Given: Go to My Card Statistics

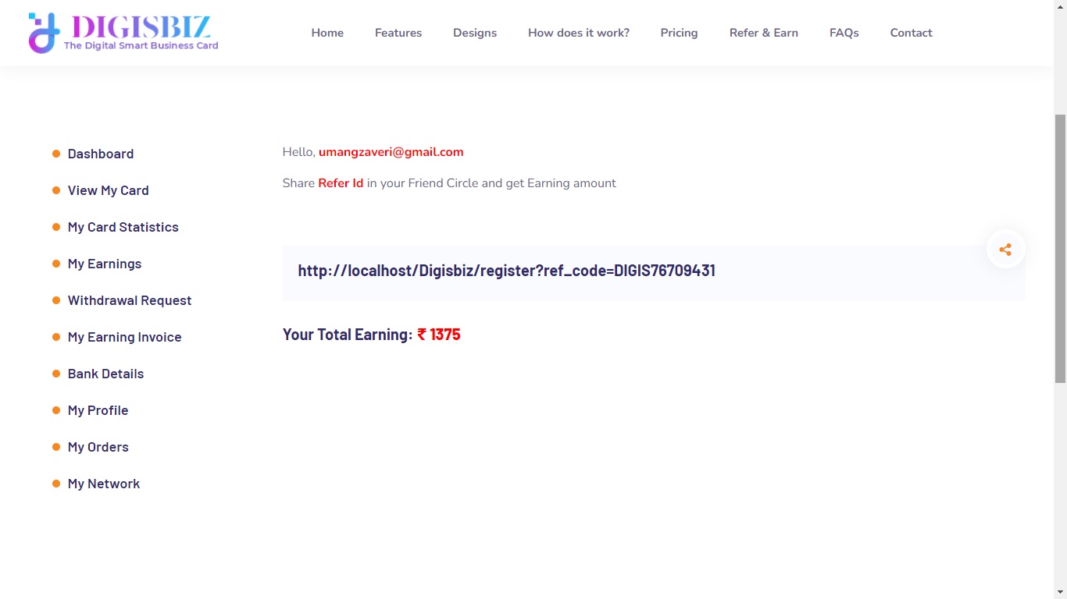Looking at the screenshot, I should click(x=123, y=227).
